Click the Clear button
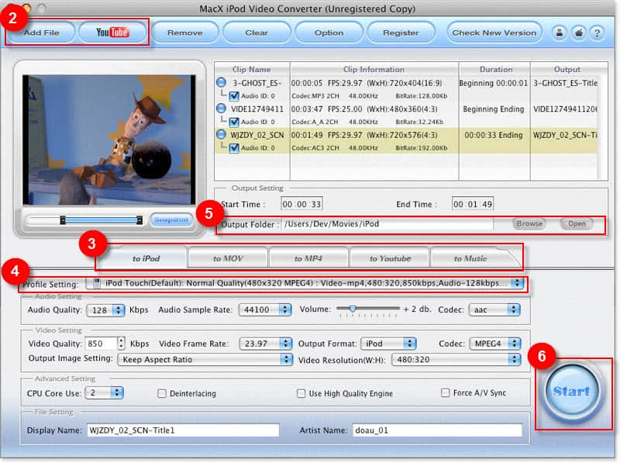This screenshot has width=620, height=463. point(257,33)
